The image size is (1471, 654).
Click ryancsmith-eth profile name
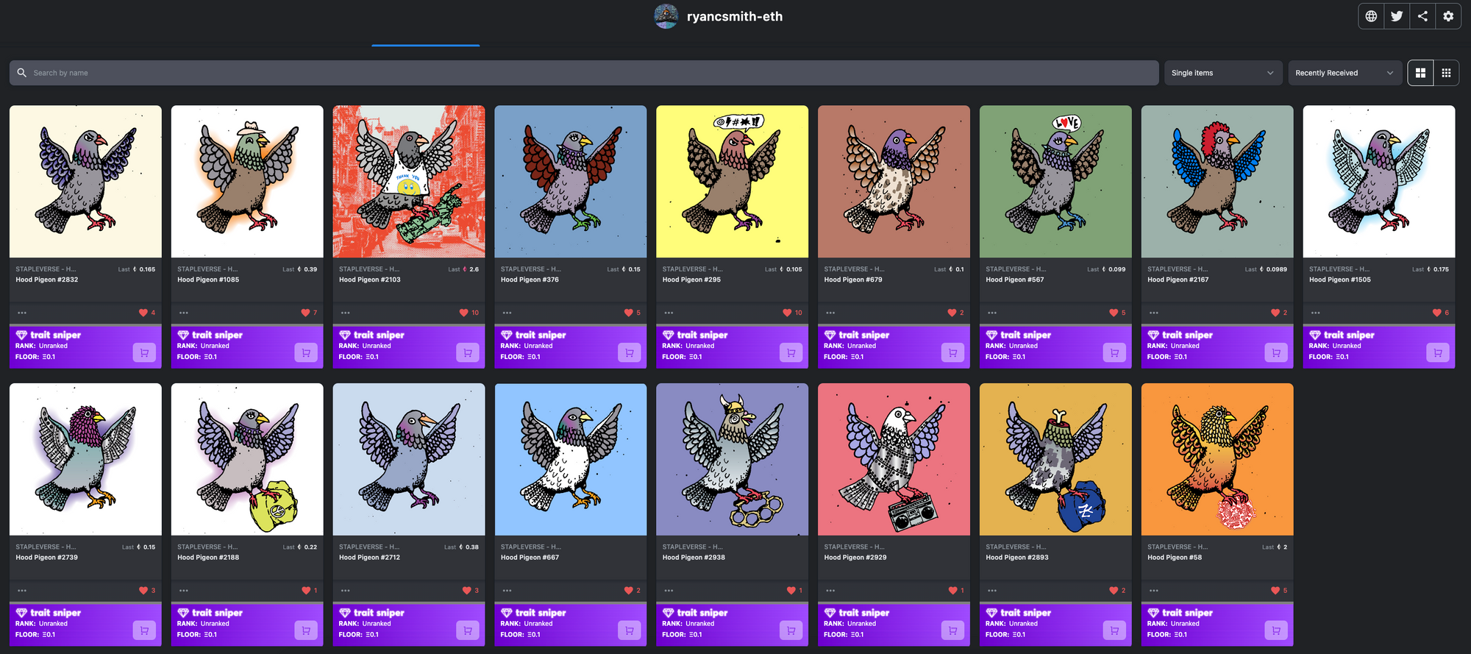coord(734,16)
